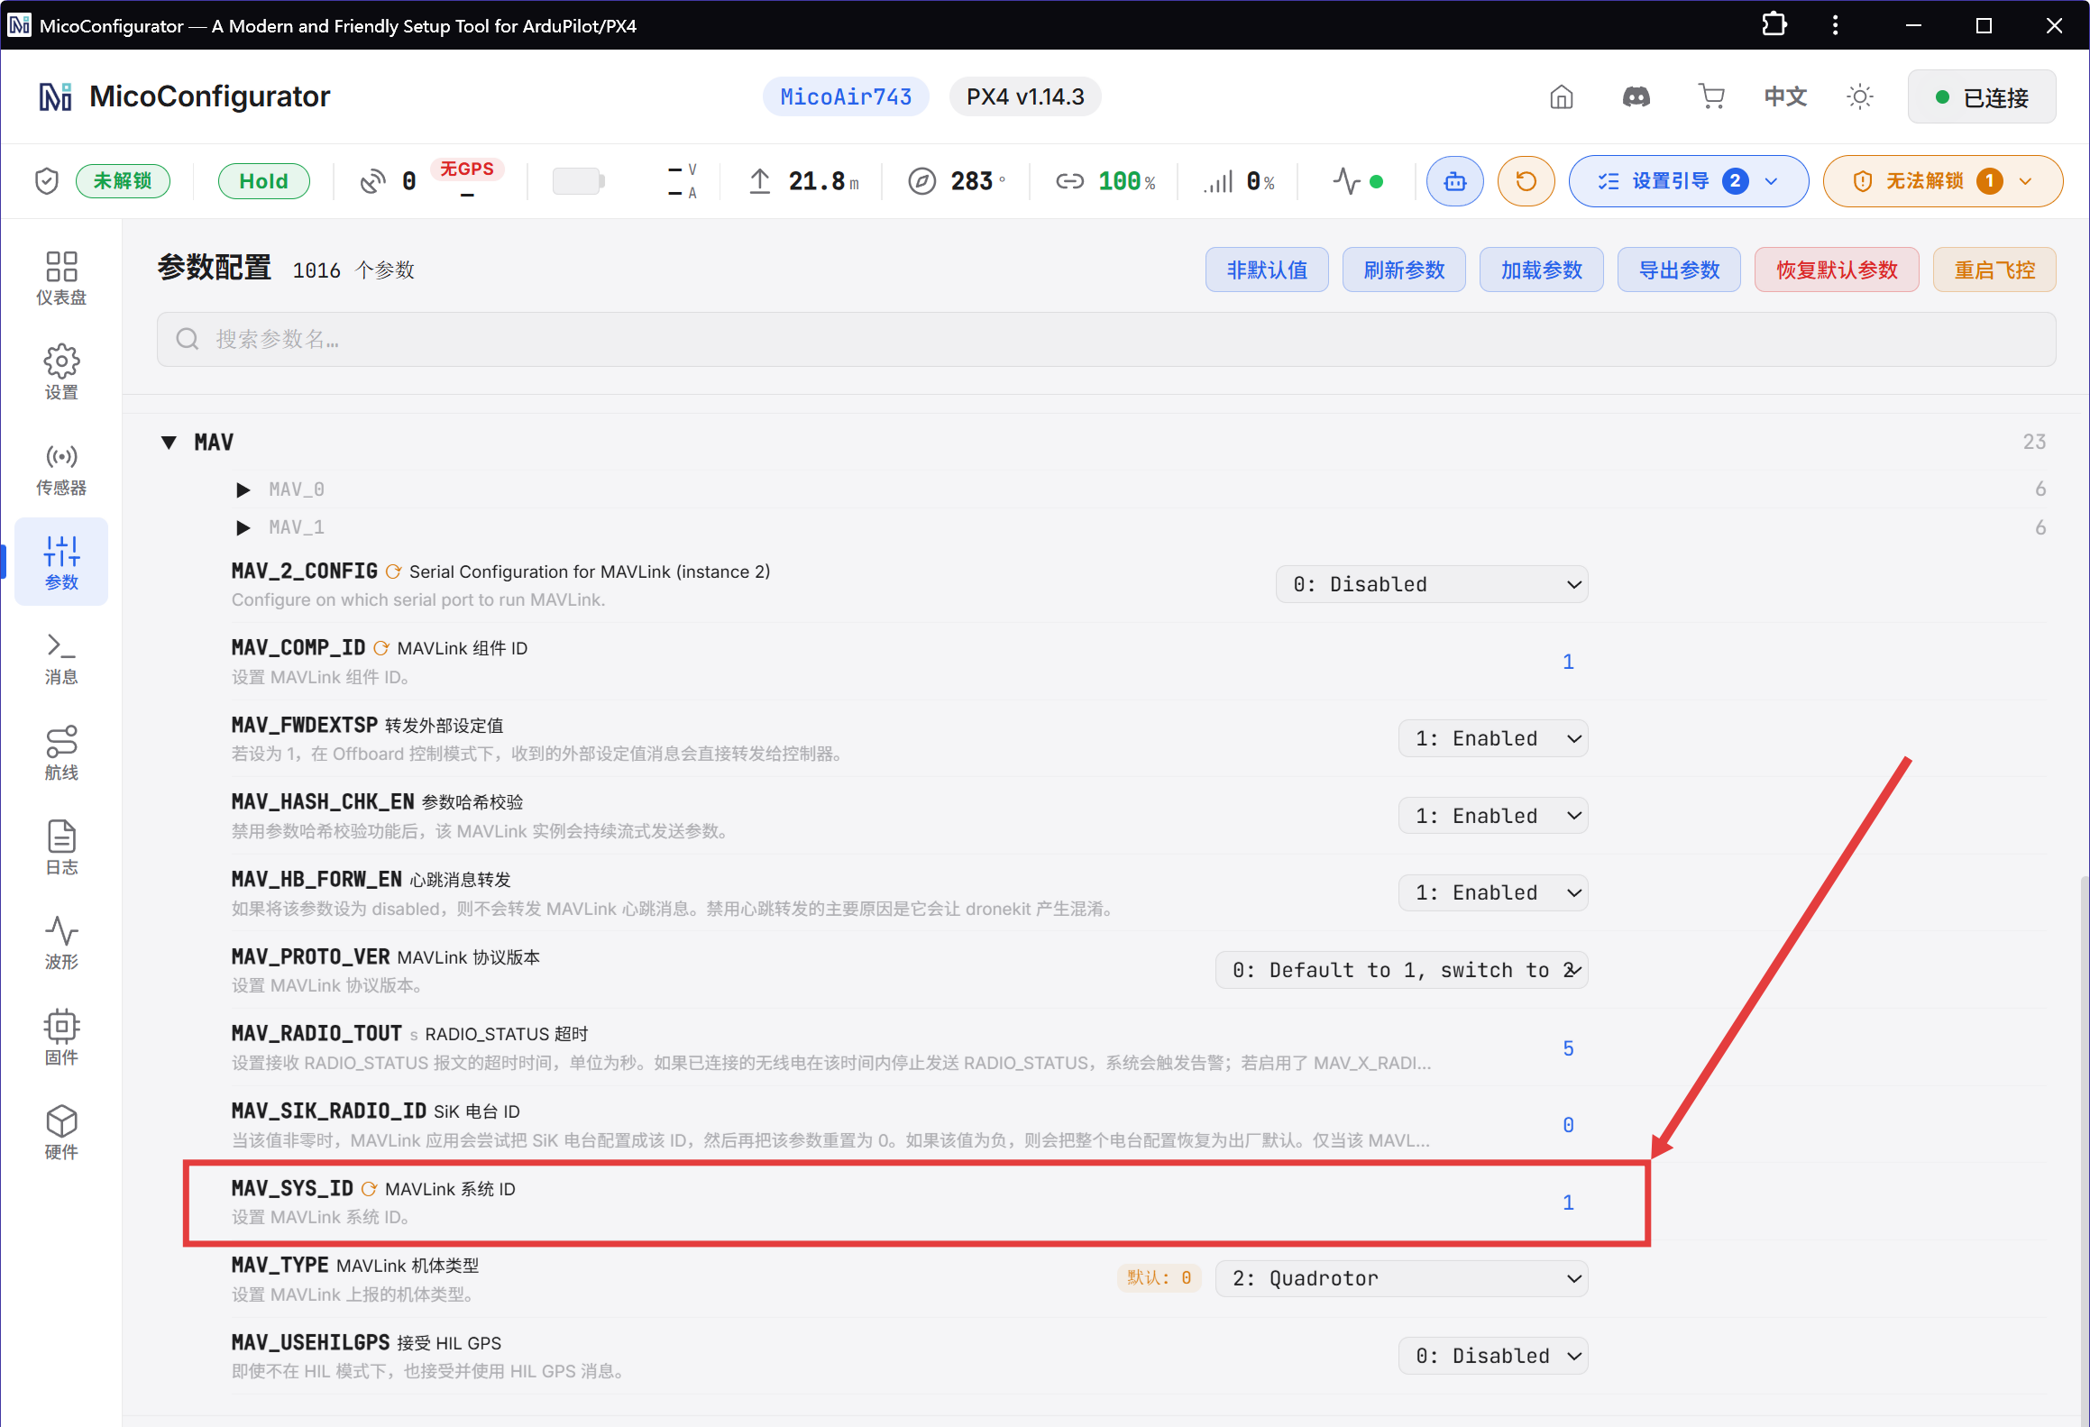Edit the MAV_COMP_ID value 1

coord(1568,662)
